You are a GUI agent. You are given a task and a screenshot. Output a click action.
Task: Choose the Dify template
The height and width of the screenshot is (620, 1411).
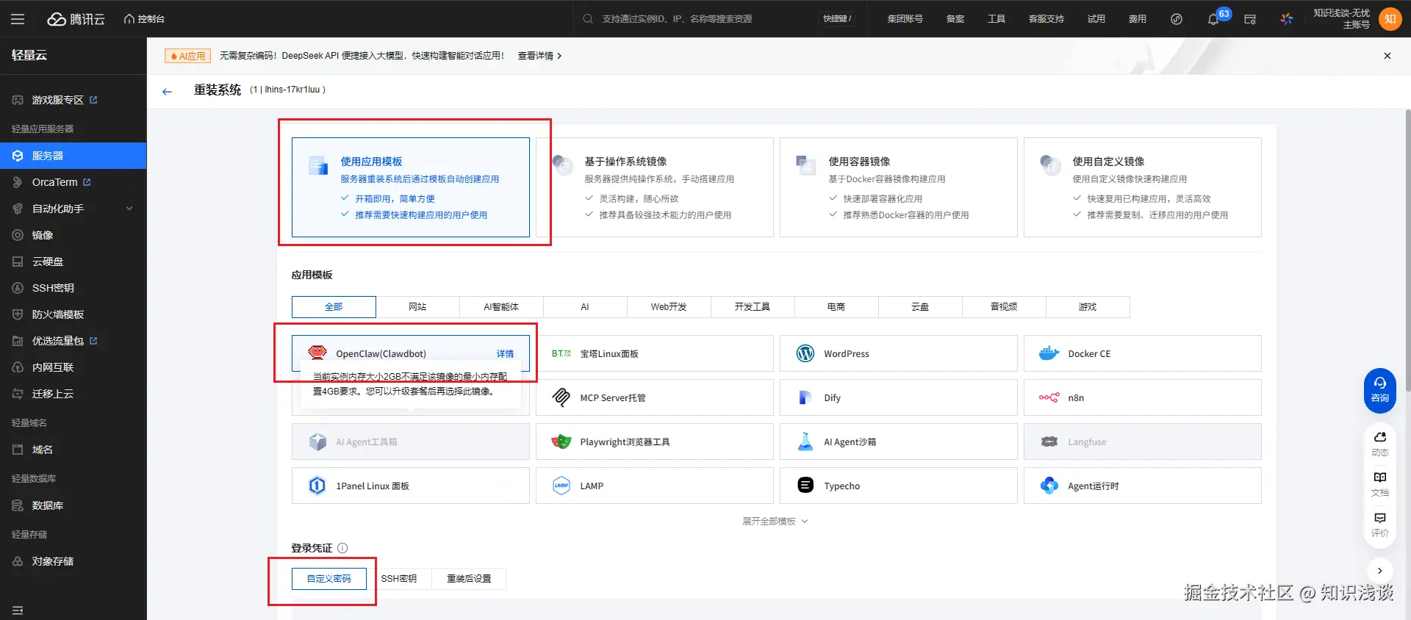tap(899, 397)
